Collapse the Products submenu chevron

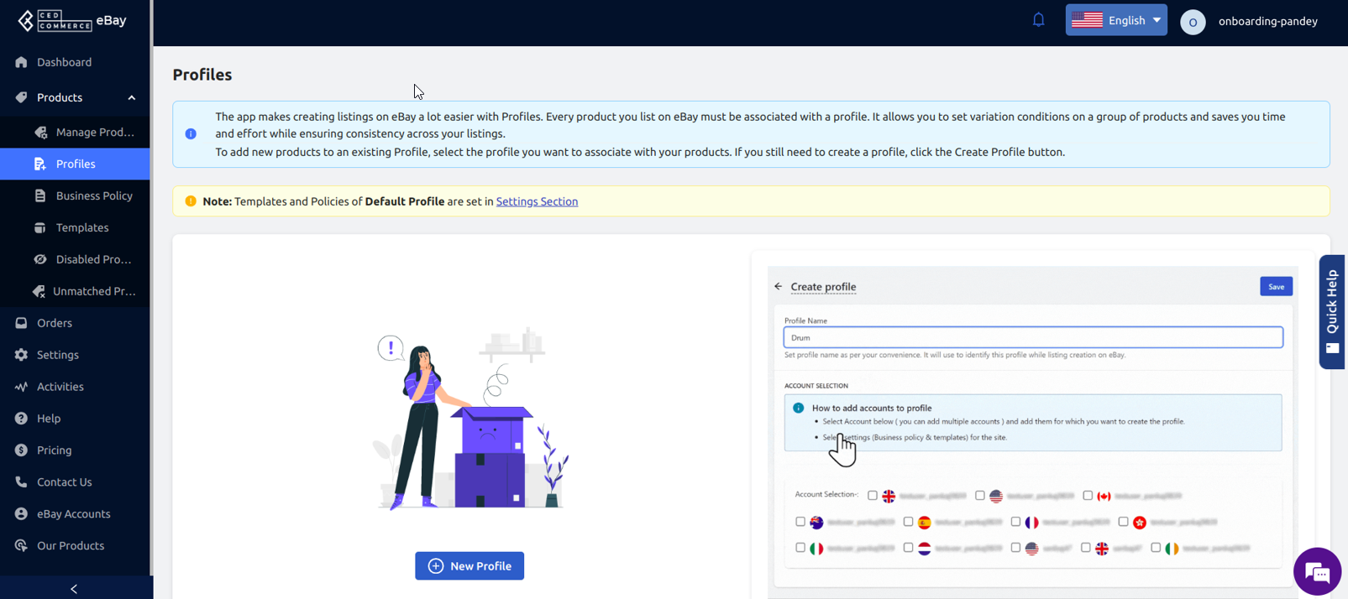point(132,97)
